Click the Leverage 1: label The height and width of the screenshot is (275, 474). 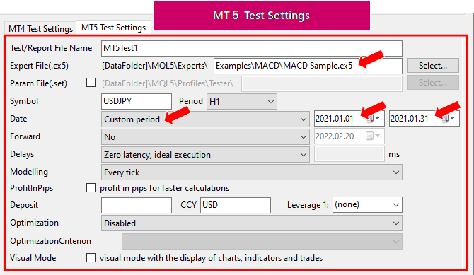coord(308,205)
